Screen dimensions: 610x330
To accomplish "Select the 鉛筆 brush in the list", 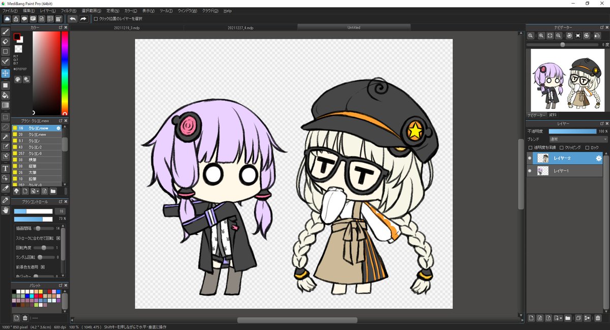I will point(37,179).
